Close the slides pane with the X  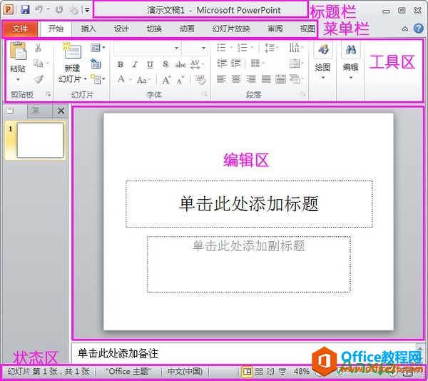tap(61, 111)
